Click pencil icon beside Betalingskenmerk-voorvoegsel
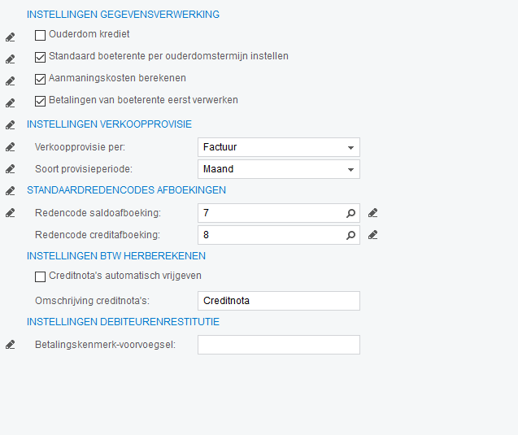 10,345
